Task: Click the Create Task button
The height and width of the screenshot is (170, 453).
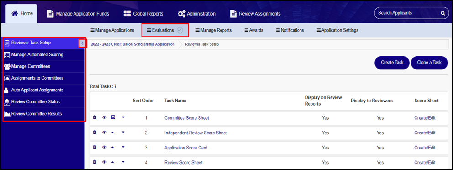Action: 392,63
